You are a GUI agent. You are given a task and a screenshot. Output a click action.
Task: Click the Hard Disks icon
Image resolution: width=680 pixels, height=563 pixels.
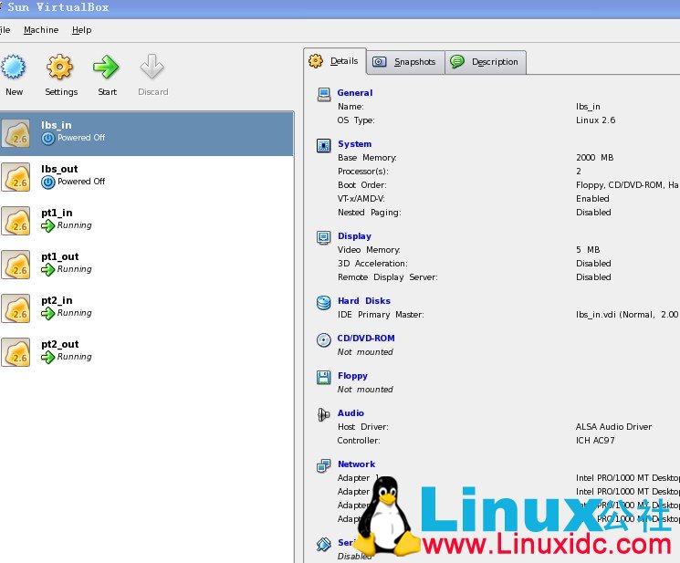(323, 301)
